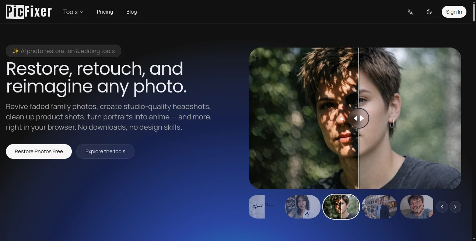The height and width of the screenshot is (241, 476).
Task: Open the language translation selector
Action: [x=410, y=12]
